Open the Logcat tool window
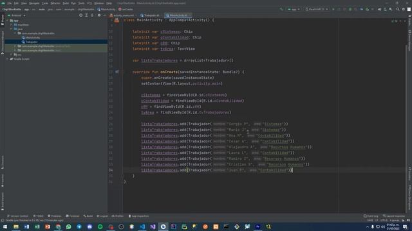Screen dimensions: 412x231 point(102,216)
